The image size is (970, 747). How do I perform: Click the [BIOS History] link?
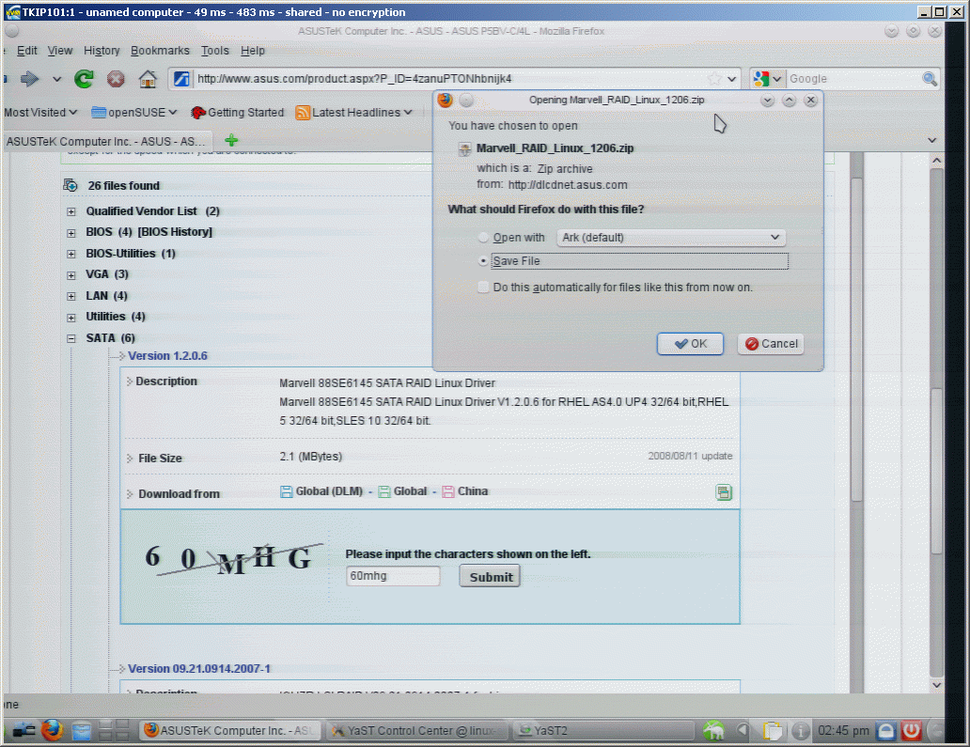click(175, 232)
